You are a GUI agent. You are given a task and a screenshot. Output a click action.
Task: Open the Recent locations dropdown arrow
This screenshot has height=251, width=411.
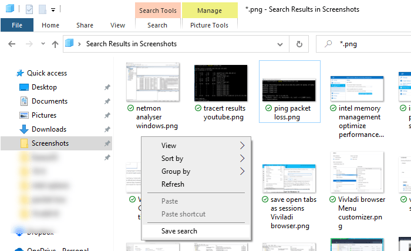[x=43, y=44]
